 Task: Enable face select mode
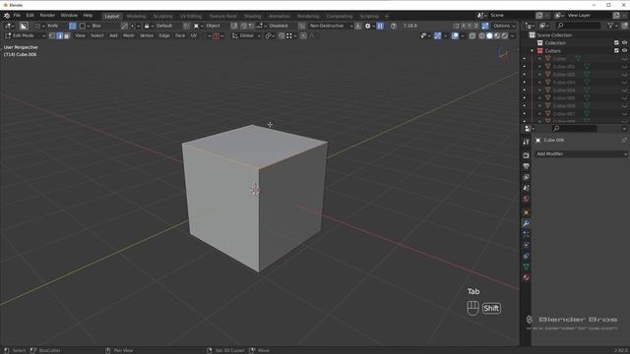click(x=67, y=35)
